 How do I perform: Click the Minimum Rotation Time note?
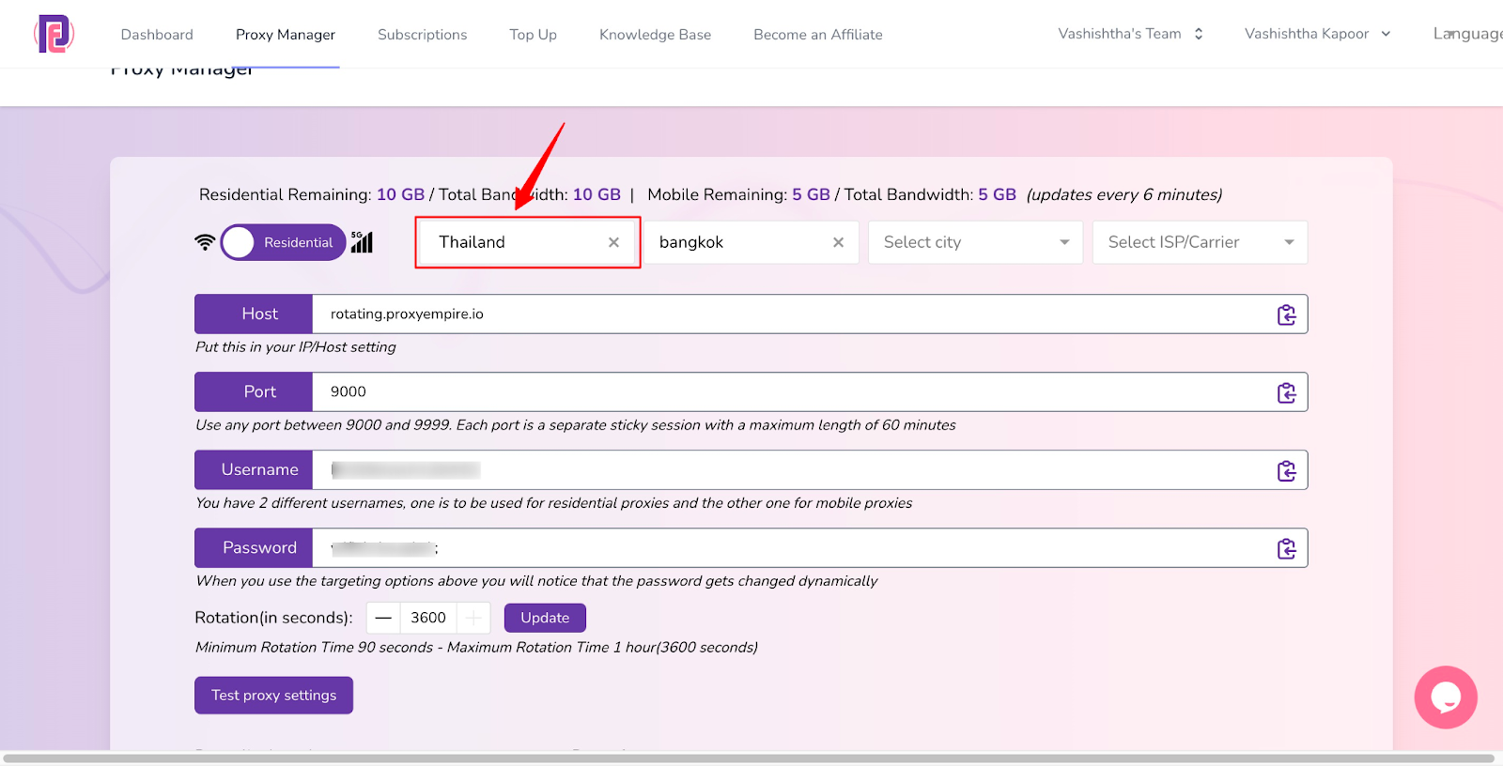click(x=476, y=648)
